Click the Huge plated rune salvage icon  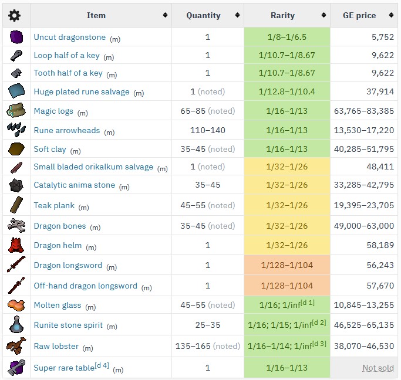tap(16, 91)
